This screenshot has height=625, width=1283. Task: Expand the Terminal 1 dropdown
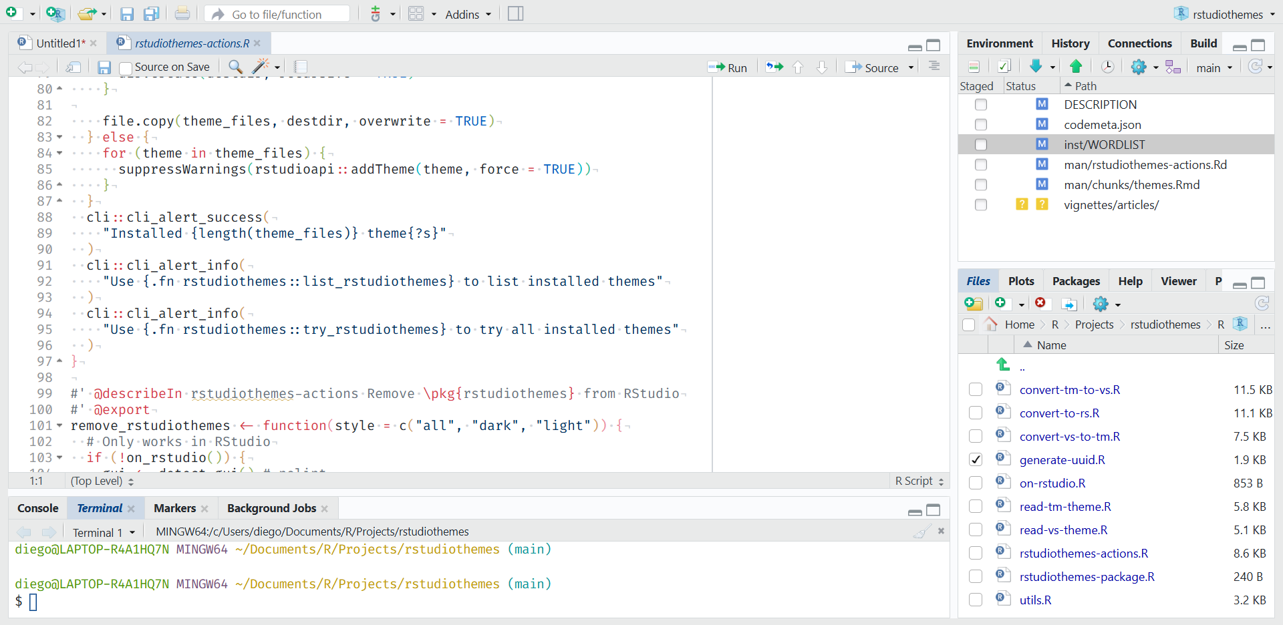[132, 532]
